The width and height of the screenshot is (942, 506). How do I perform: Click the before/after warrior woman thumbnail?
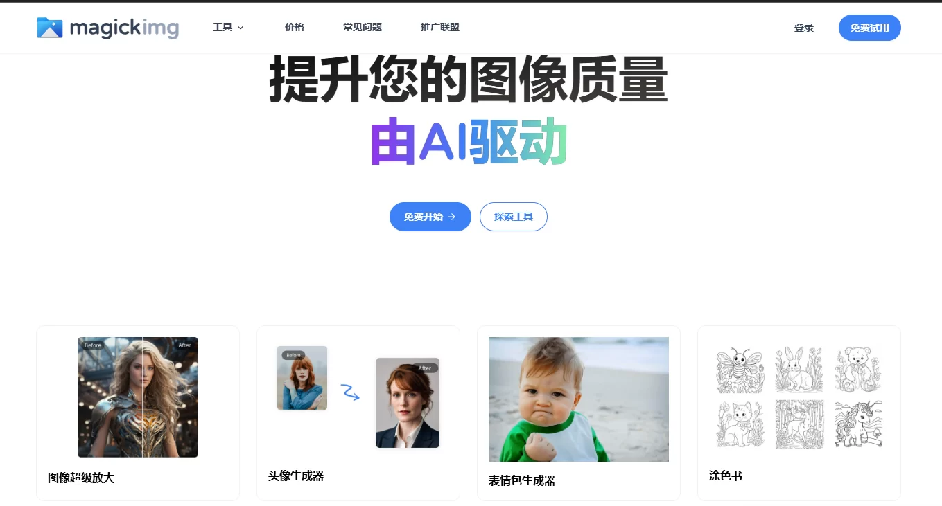click(138, 397)
